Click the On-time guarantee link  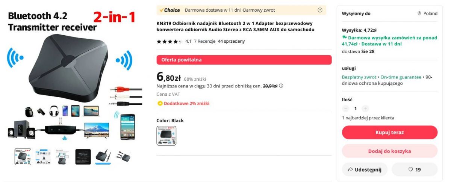coord(401,77)
